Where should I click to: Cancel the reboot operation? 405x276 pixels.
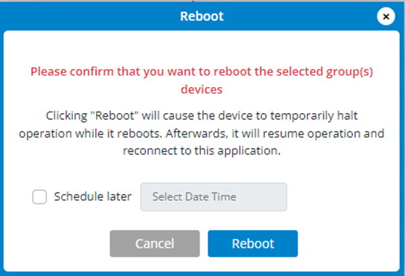[x=155, y=243]
